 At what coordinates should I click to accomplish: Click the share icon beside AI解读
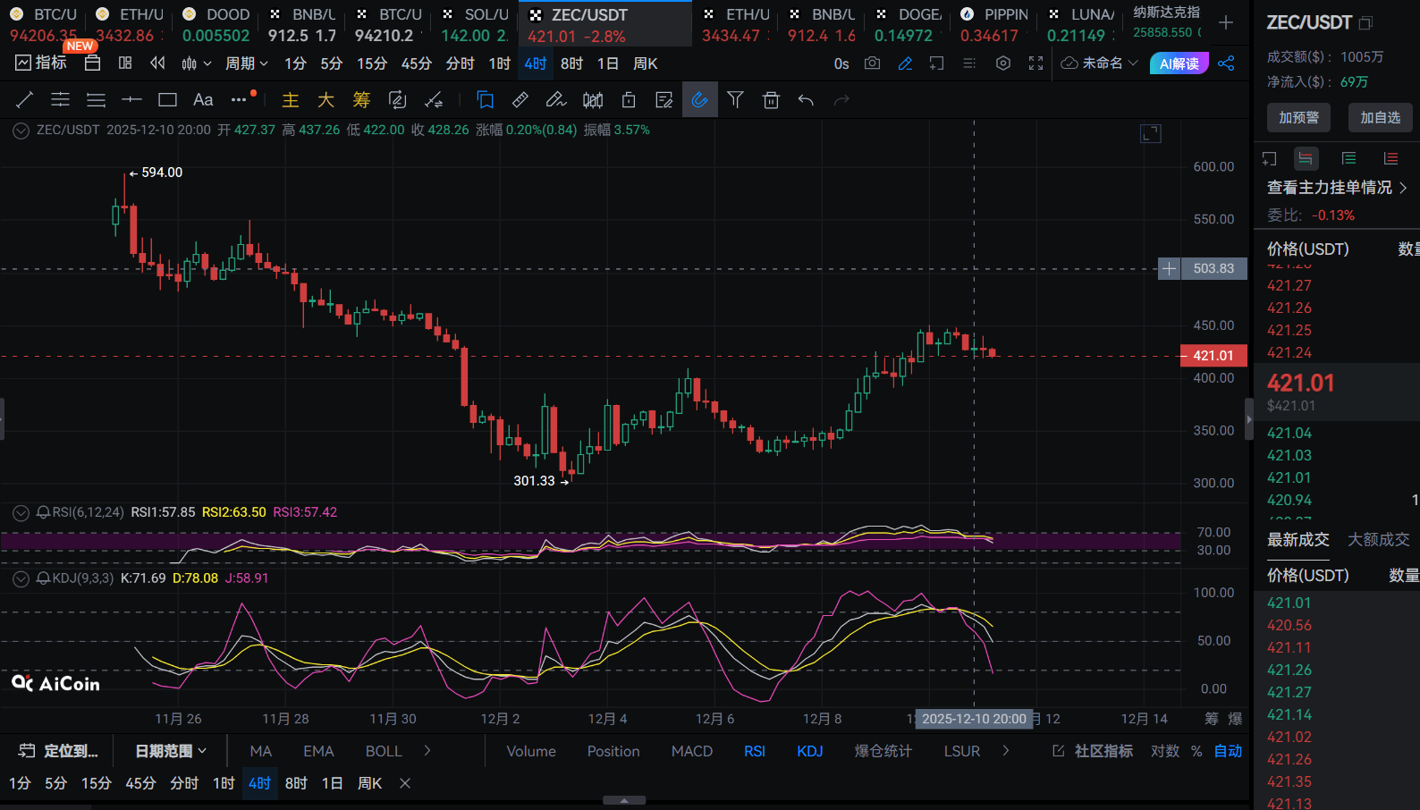click(1226, 63)
